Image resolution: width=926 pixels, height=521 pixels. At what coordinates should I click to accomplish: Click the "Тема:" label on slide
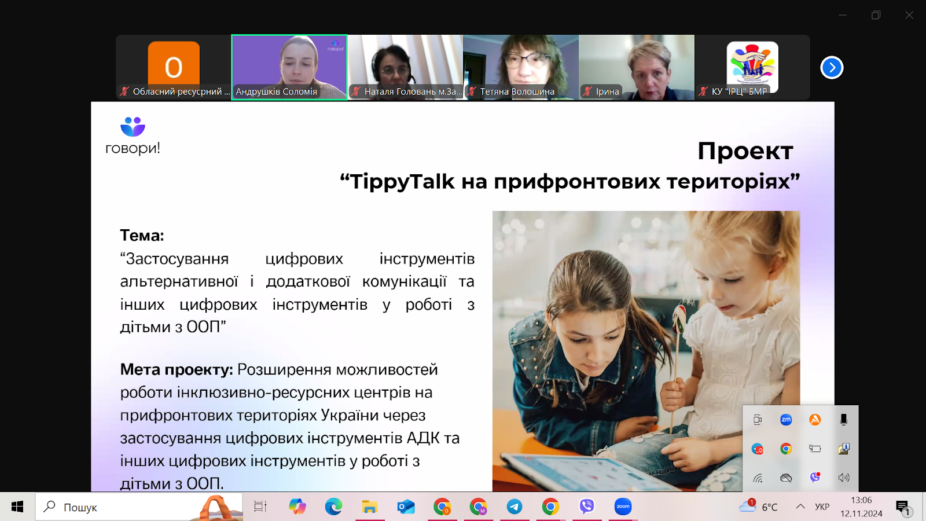coord(142,236)
